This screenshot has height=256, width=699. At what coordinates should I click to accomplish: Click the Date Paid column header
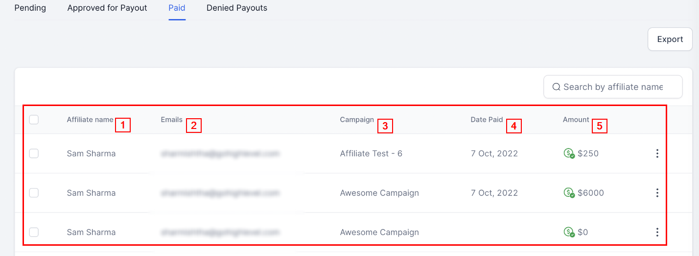click(487, 120)
